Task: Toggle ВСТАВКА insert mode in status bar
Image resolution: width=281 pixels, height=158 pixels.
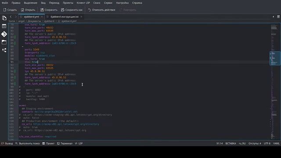Action: coord(231,144)
